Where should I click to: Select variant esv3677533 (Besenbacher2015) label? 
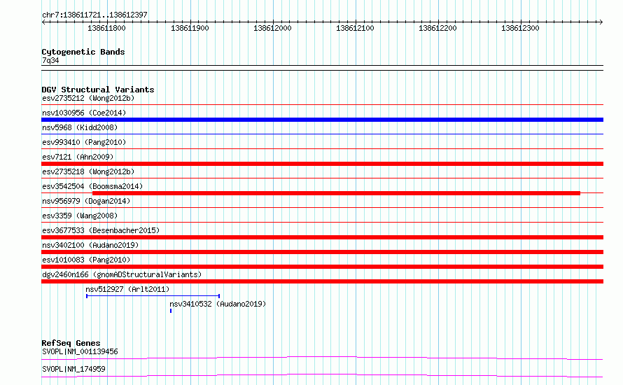(101, 230)
